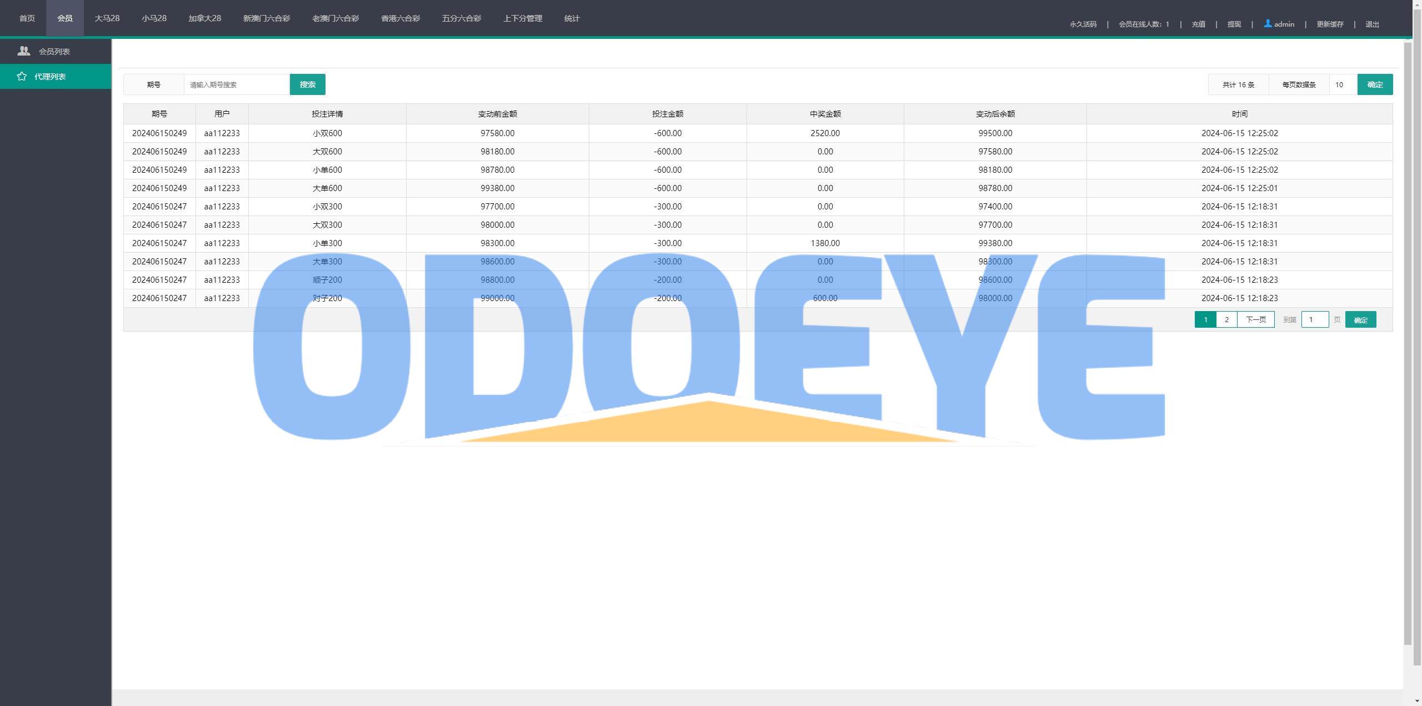
Task: Click the 小单600 bet detail cell
Action: tap(327, 170)
